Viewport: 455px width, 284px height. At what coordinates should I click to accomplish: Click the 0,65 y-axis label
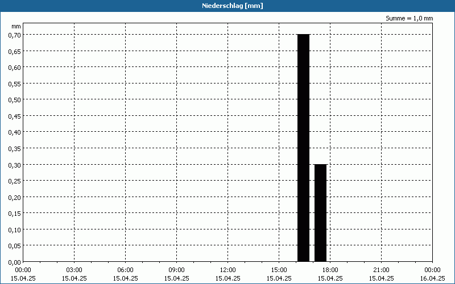(x=15, y=51)
